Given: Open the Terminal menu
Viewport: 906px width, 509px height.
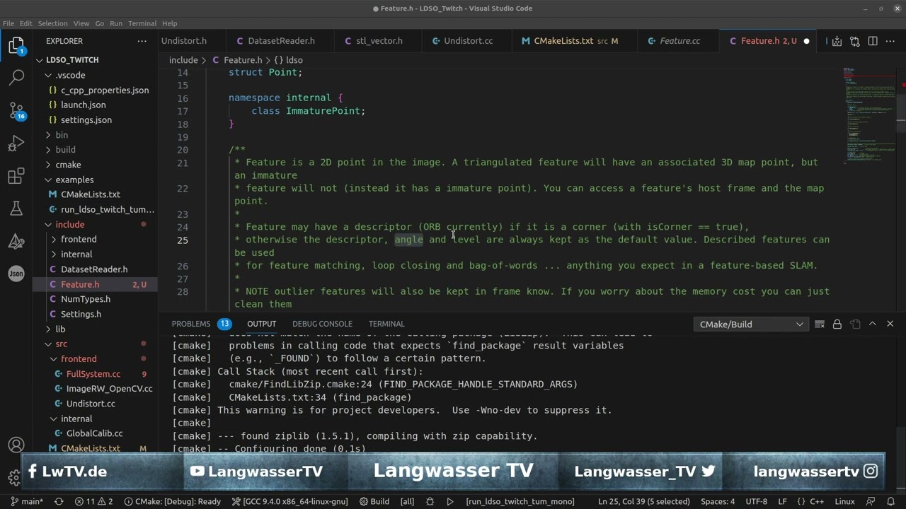Looking at the screenshot, I should click(142, 23).
